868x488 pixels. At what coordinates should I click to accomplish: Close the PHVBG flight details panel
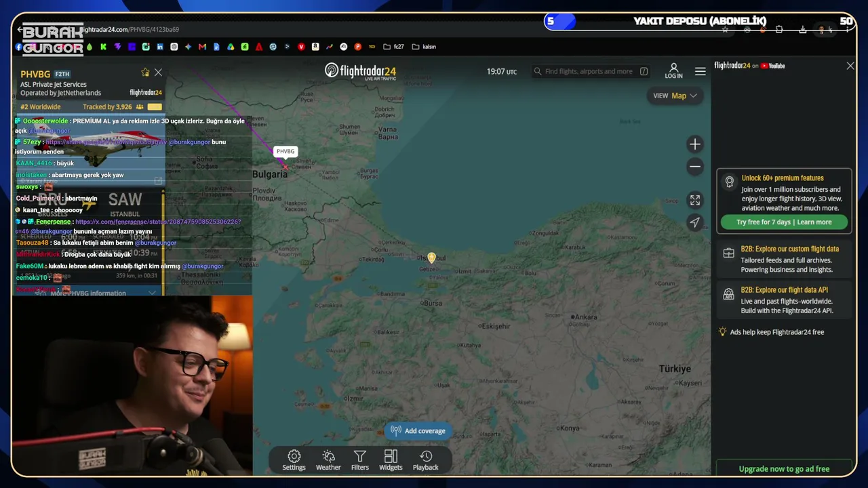click(158, 73)
